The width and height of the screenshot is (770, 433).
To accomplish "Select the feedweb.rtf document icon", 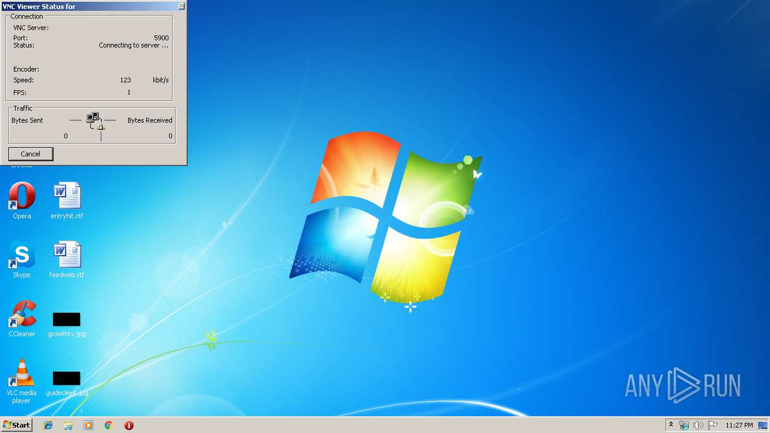I will pyautogui.click(x=67, y=260).
